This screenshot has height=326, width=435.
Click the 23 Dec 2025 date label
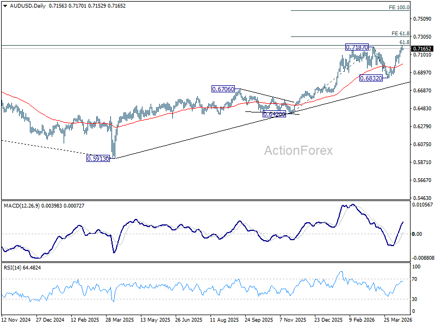pos(329,320)
